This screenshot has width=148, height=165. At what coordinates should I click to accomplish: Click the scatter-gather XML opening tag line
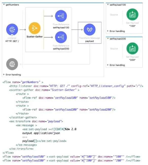[44, 90]
